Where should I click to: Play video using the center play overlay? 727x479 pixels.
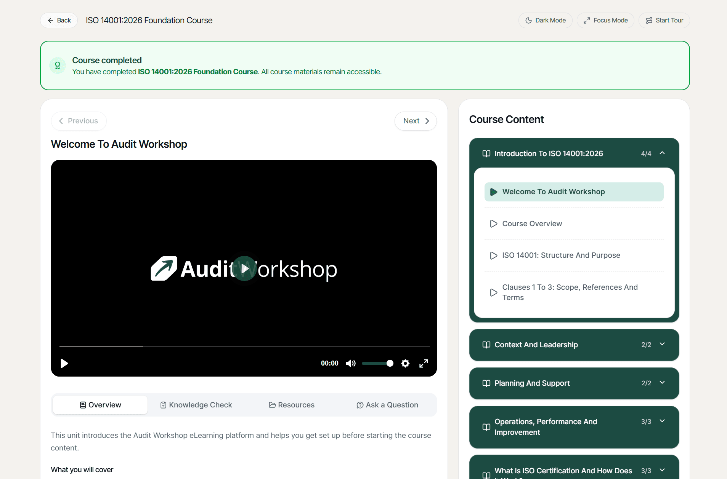click(x=244, y=268)
